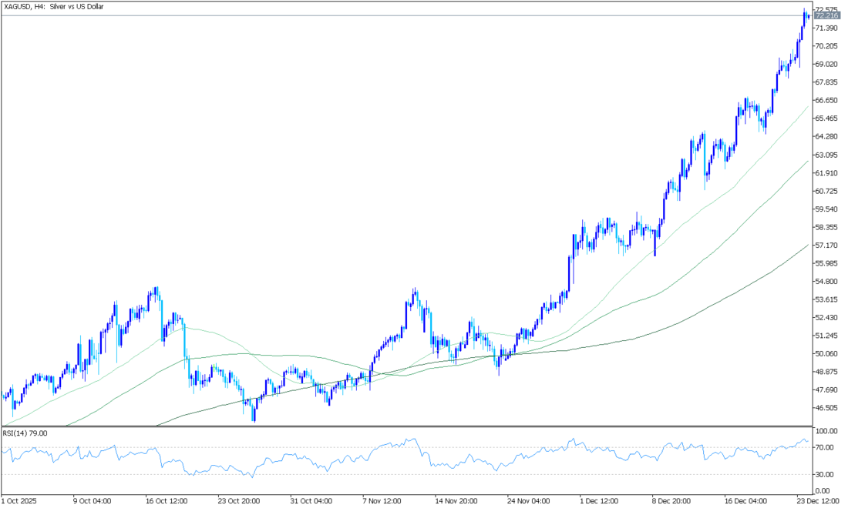
Task: Click the 1 Oct 2025 date label
Action: click(22, 500)
